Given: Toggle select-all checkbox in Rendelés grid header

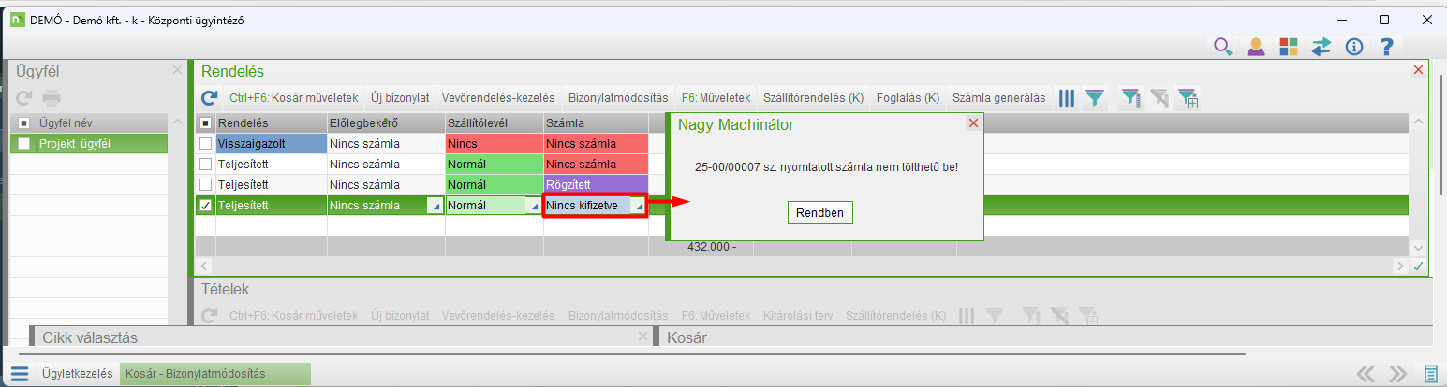Looking at the screenshot, I should (x=205, y=123).
